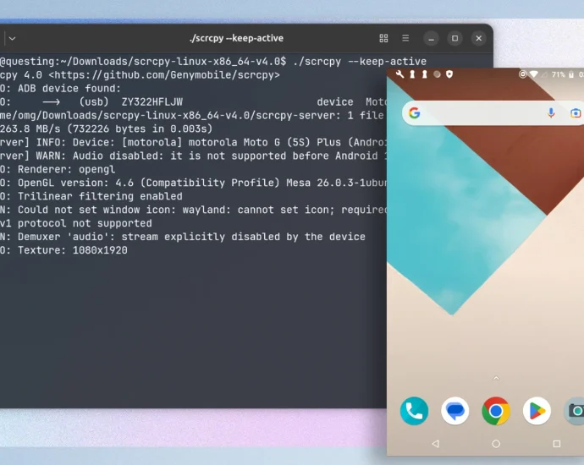Click the 'ADB device found:' line
The height and width of the screenshot is (465, 584).
pyautogui.click(x=69, y=89)
